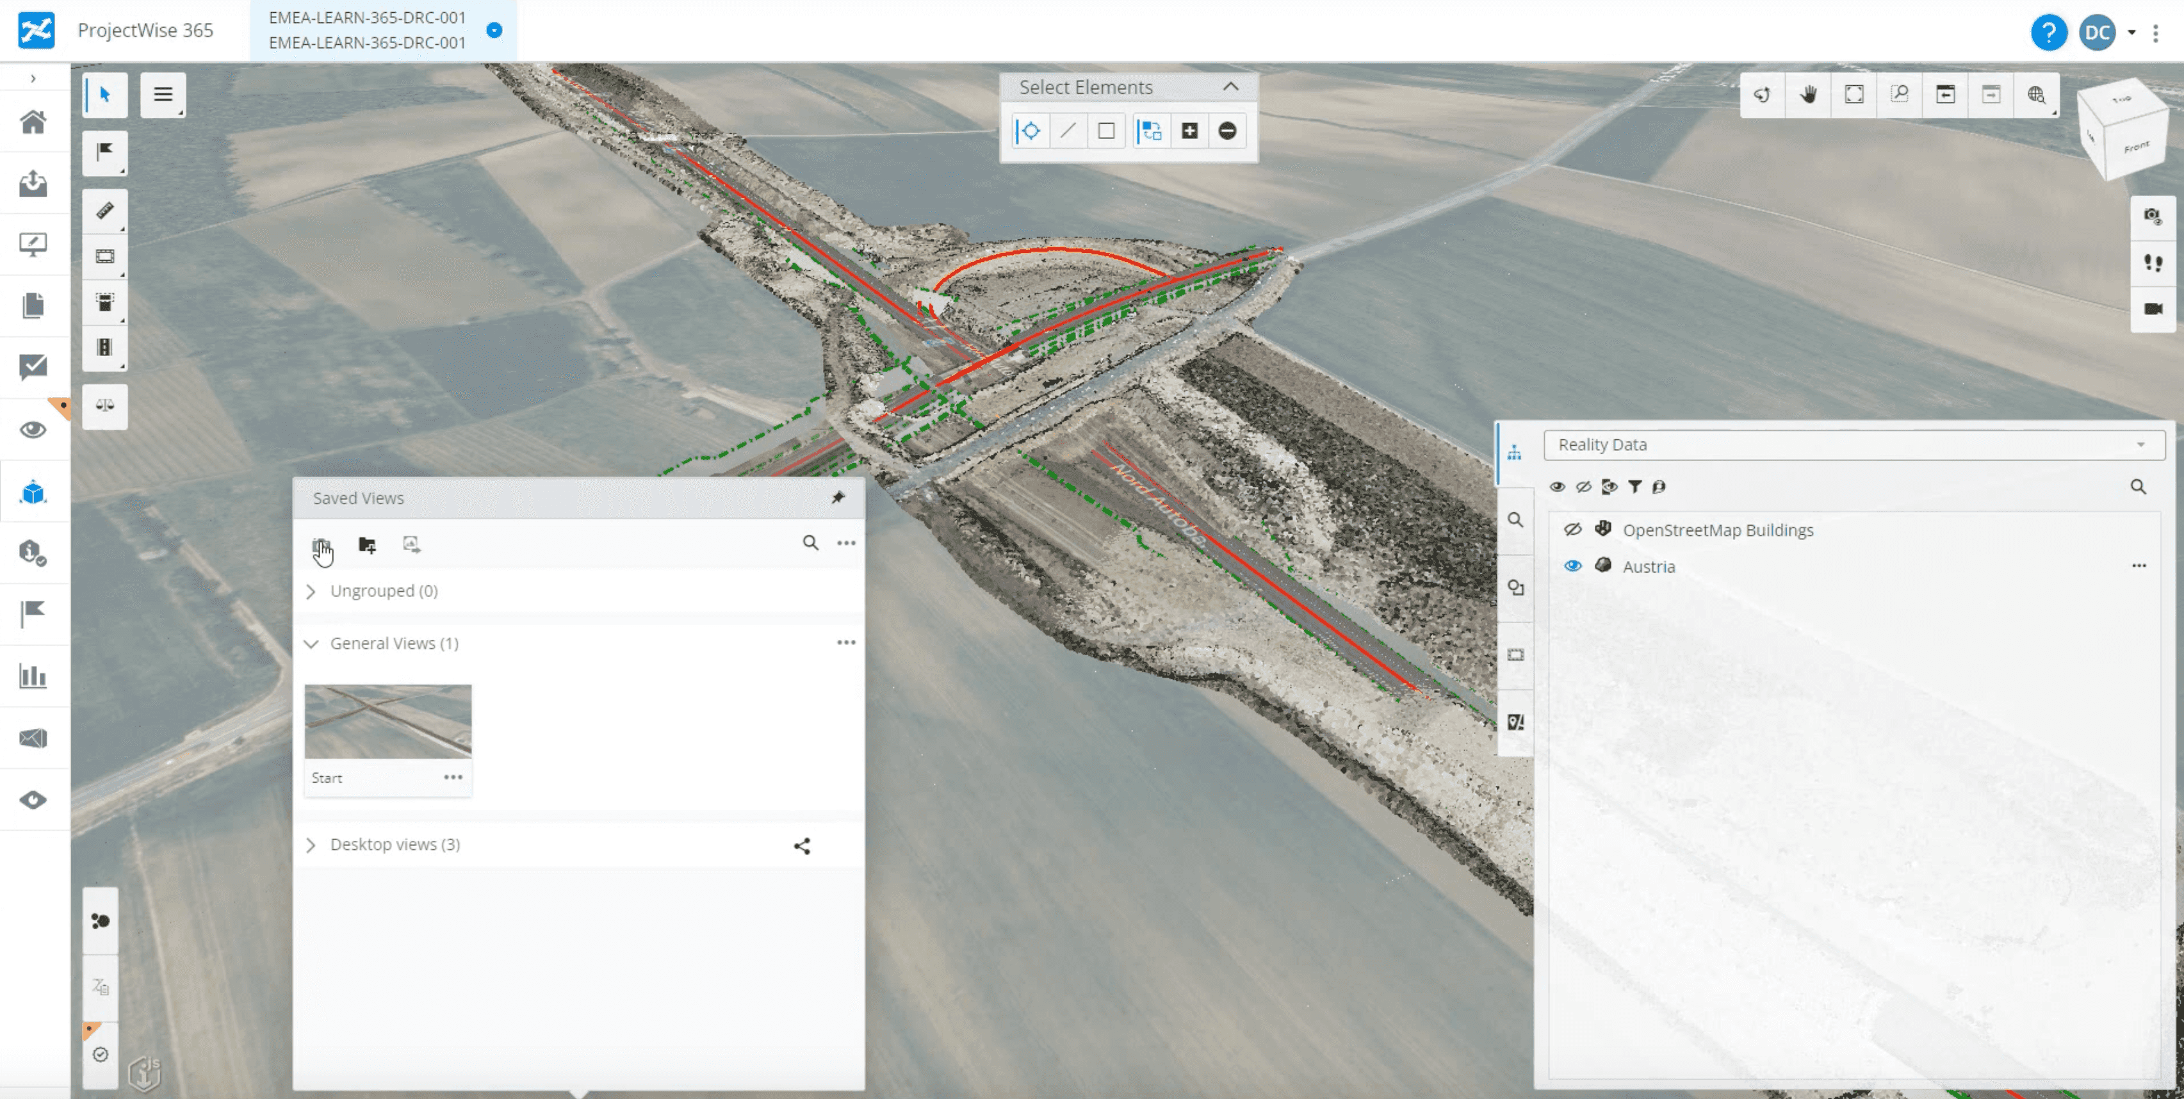Pin the Saved Views panel
This screenshot has height=1099, width=2184.
pyautogui.click(x=838, y=498)
